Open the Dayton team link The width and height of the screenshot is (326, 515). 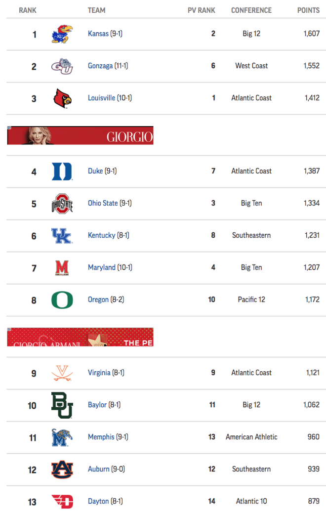tap(98, 501)
